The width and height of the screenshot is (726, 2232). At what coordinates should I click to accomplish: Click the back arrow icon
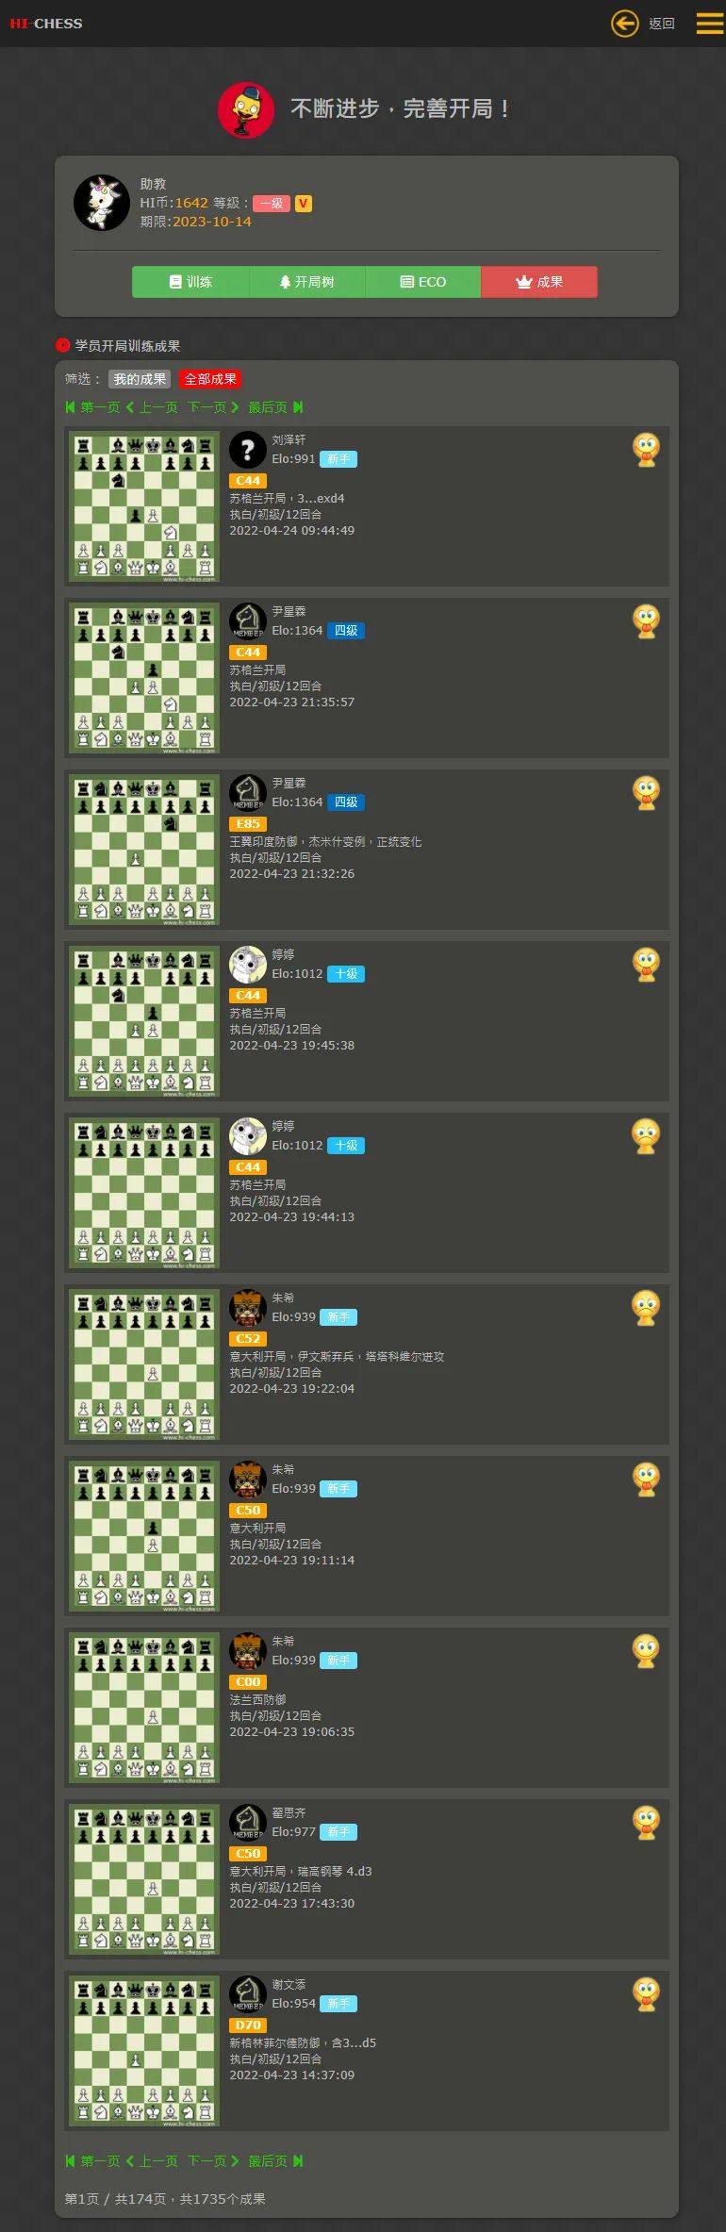point(624,23)
